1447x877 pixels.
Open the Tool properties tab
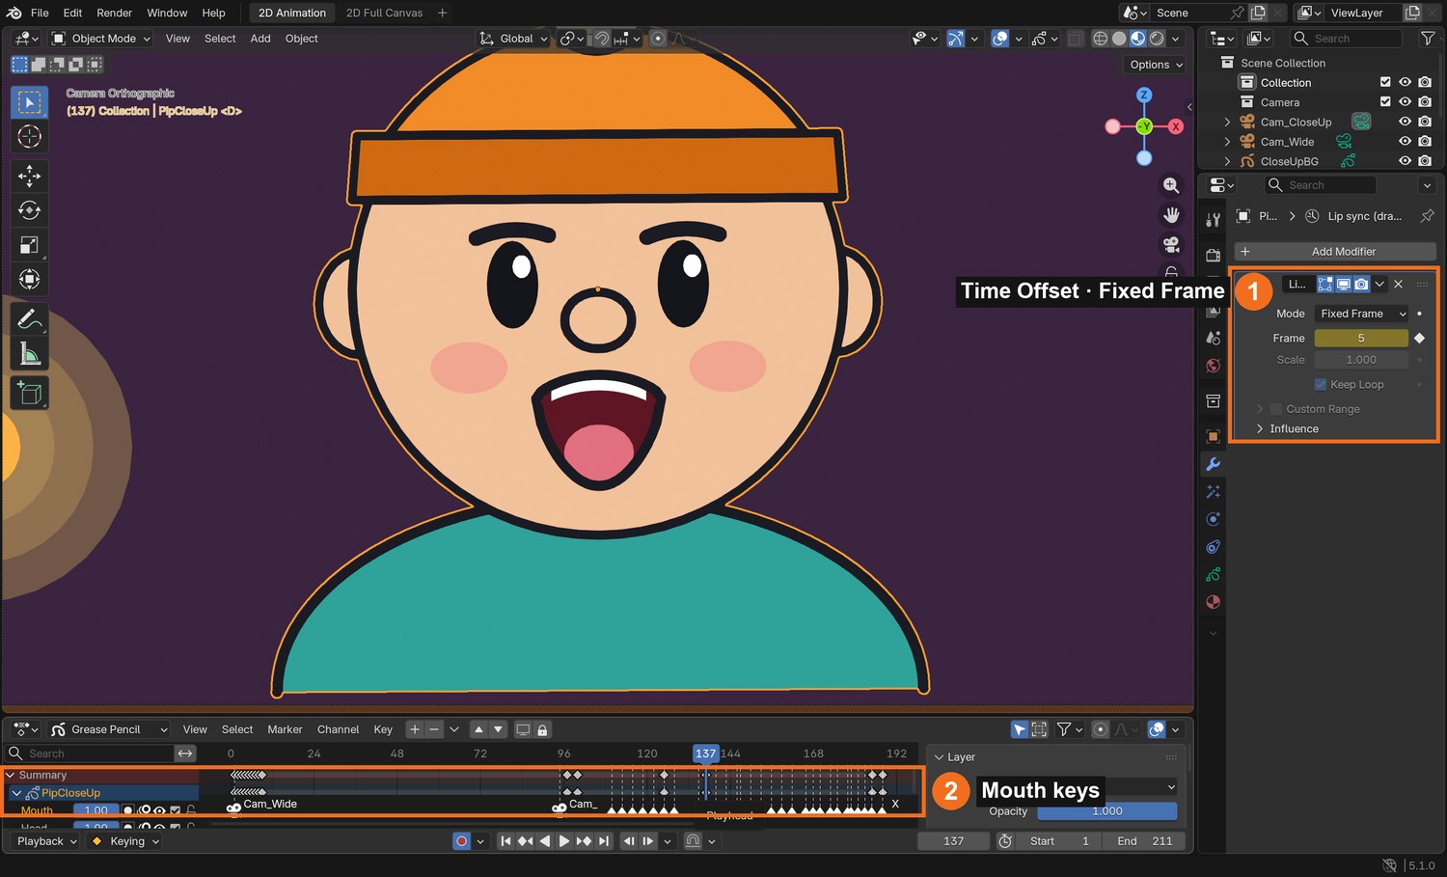coord(1214,220)
